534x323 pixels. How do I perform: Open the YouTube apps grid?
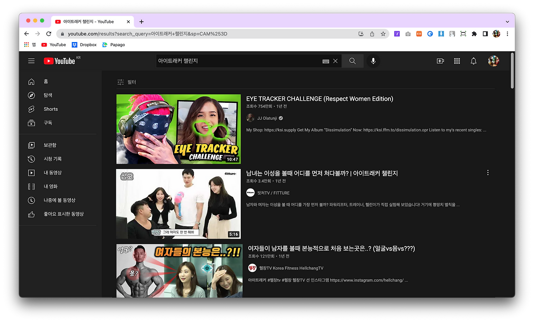click(457, 61)
